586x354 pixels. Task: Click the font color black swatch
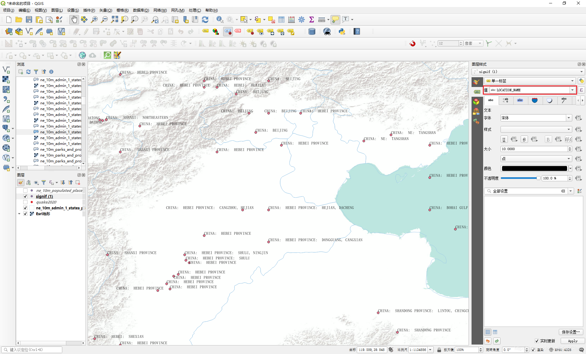[534, 168]
